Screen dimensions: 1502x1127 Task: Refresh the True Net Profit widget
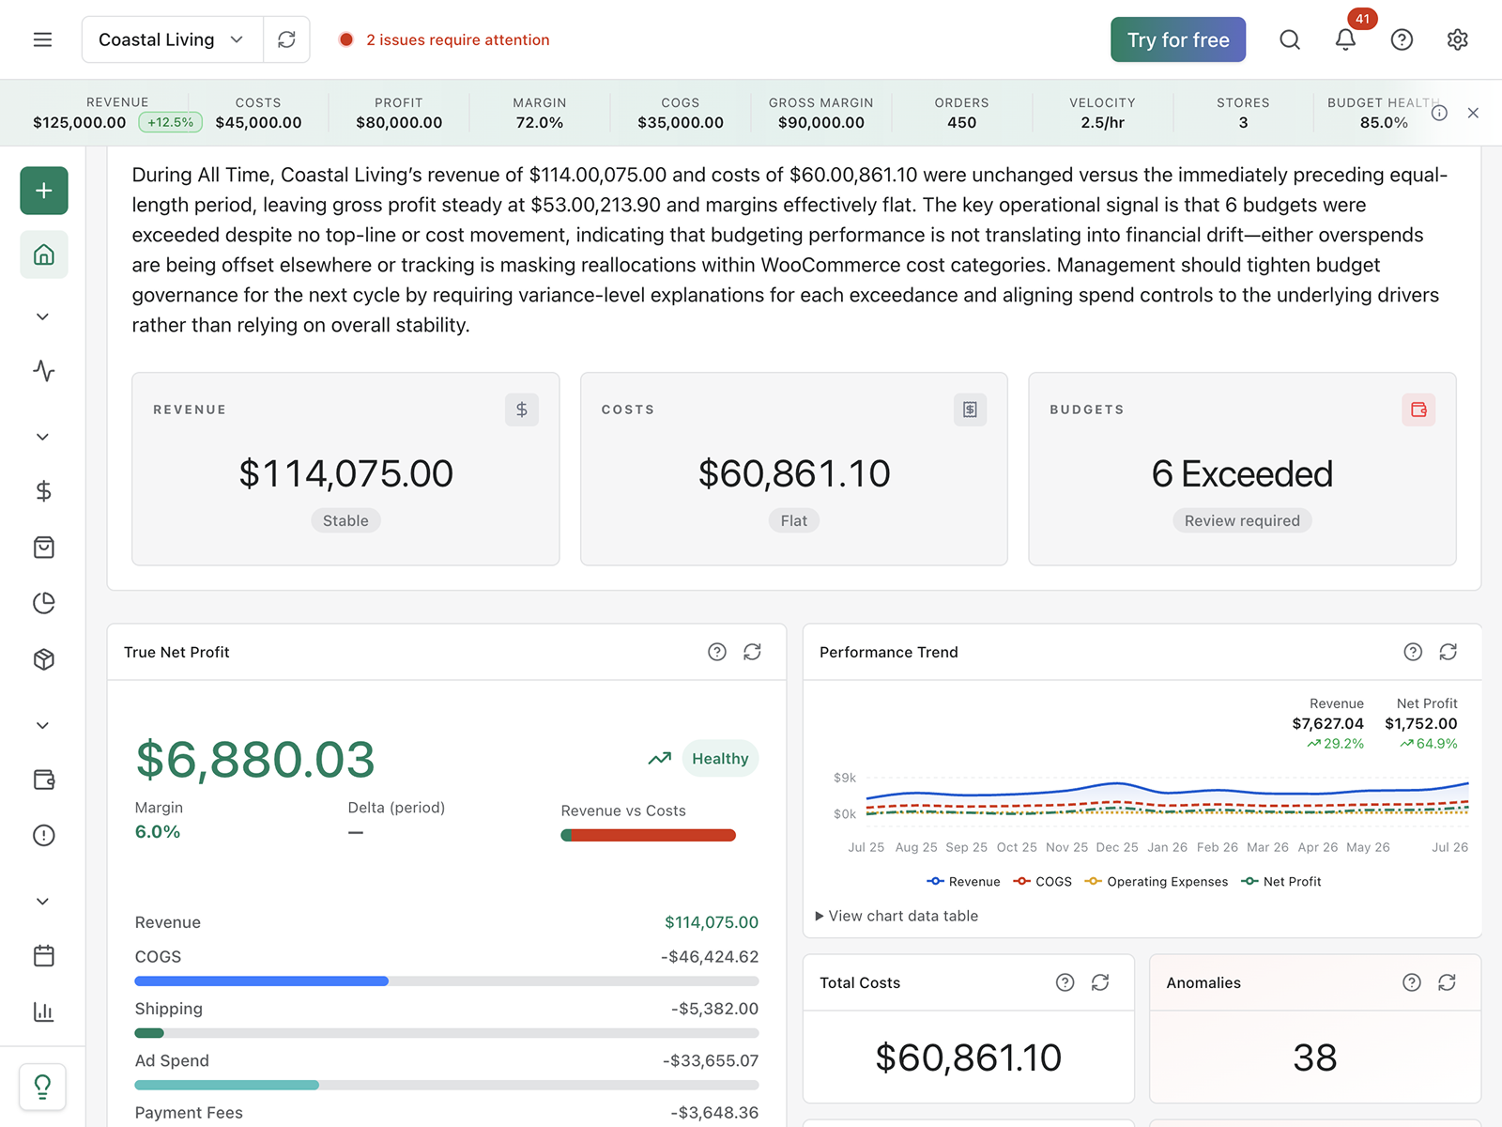(x=752, y=652)
